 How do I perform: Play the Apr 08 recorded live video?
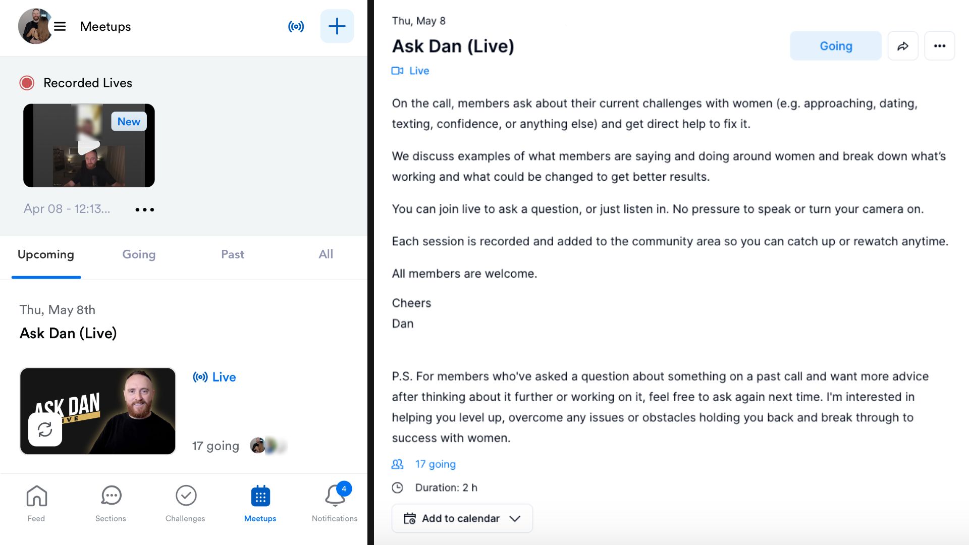(89, 145)
